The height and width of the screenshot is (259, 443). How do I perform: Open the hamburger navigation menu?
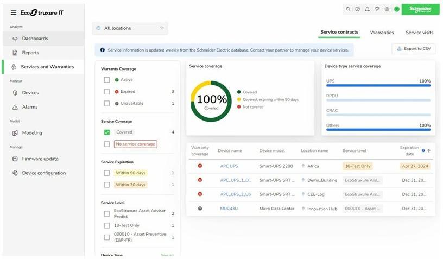click(x=14, y=12)
